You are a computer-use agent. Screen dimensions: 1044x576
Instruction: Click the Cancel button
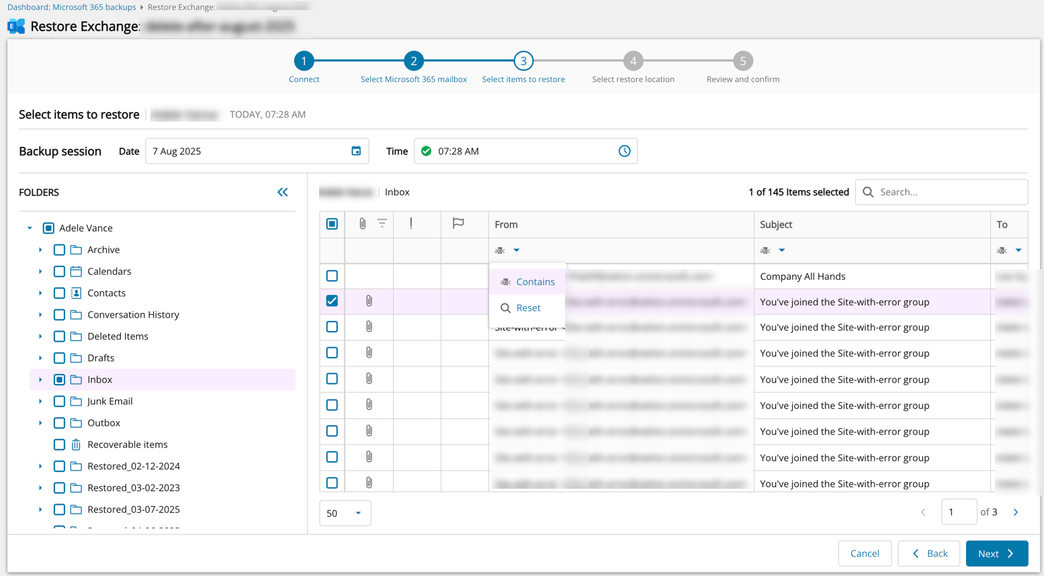[864, 553]
